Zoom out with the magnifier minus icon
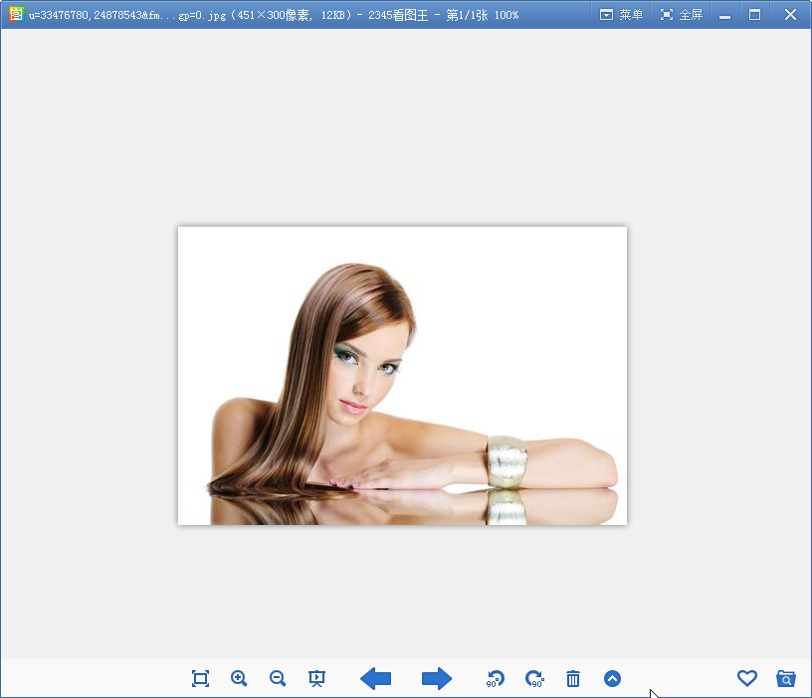 [x=278, y=678]
